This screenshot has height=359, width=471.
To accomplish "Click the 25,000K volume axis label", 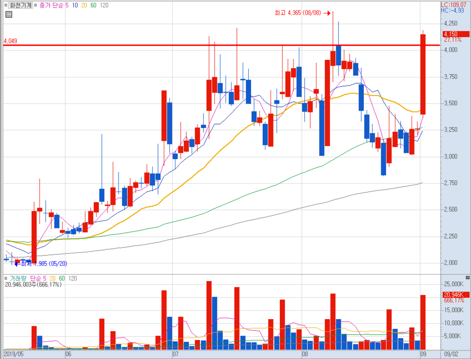I will (453, 284).
